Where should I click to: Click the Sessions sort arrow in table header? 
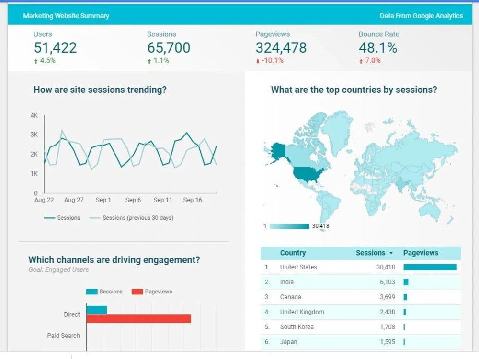(x=391, y=253)
